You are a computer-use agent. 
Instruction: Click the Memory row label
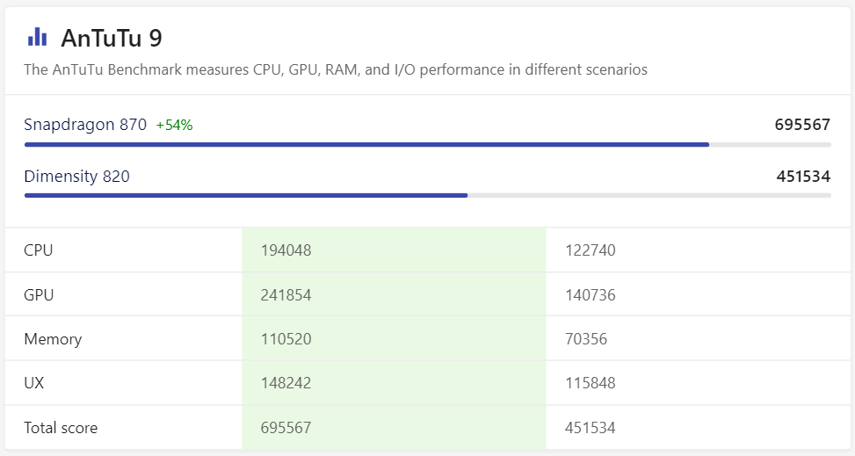tap(53, 339)
